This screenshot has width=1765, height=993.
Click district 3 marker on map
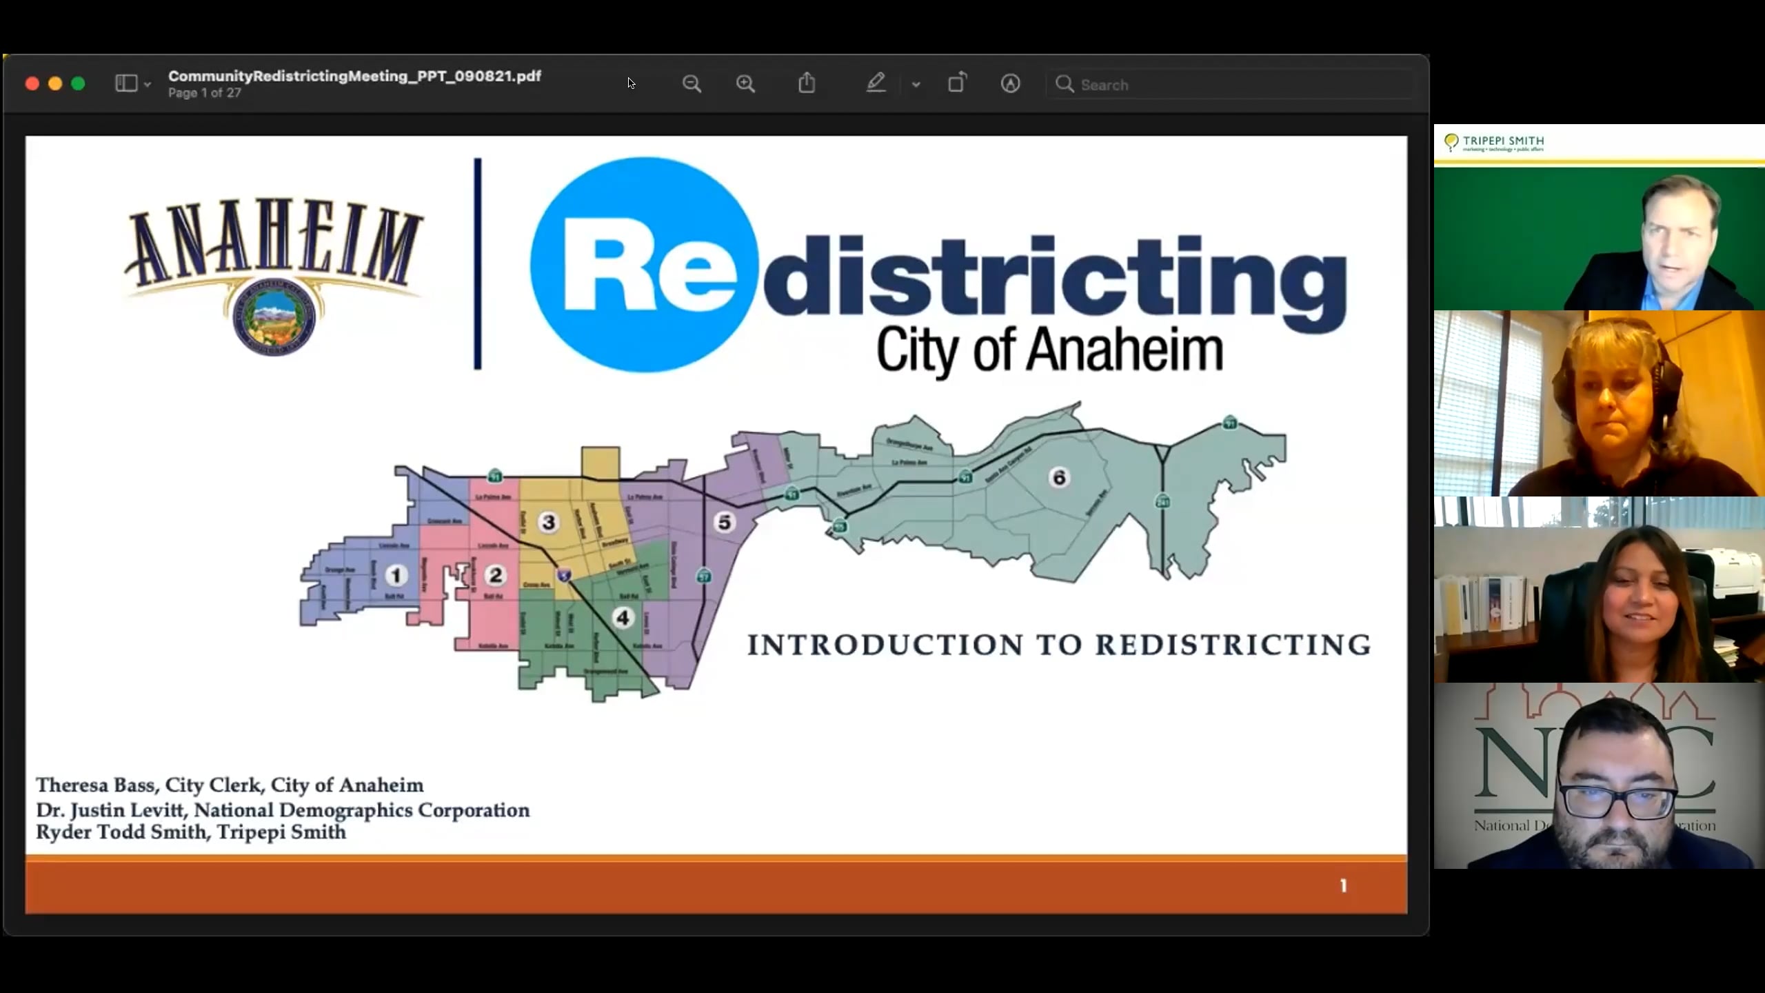(548, 522)
